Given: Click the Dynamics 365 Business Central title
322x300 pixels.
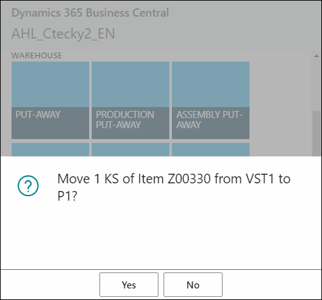Looking at the screenshot, I should coord(90,13).
